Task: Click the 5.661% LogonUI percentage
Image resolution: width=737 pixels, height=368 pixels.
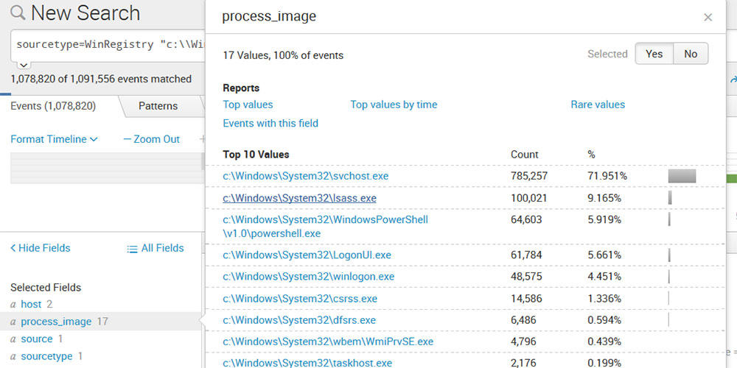Action: click(604, 255)
